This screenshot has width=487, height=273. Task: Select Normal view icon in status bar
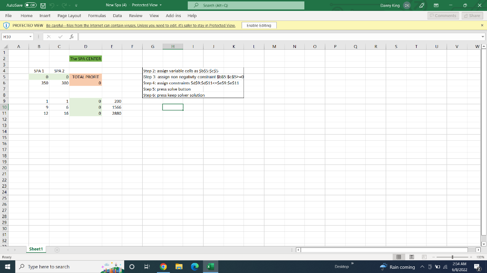399,256
